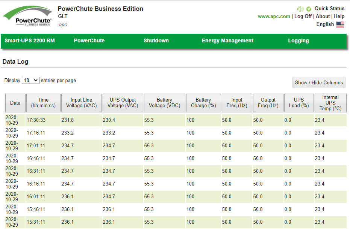Sort by Internal UPS Temp (°C) header

pyautogui.click(x=330, y=103)
